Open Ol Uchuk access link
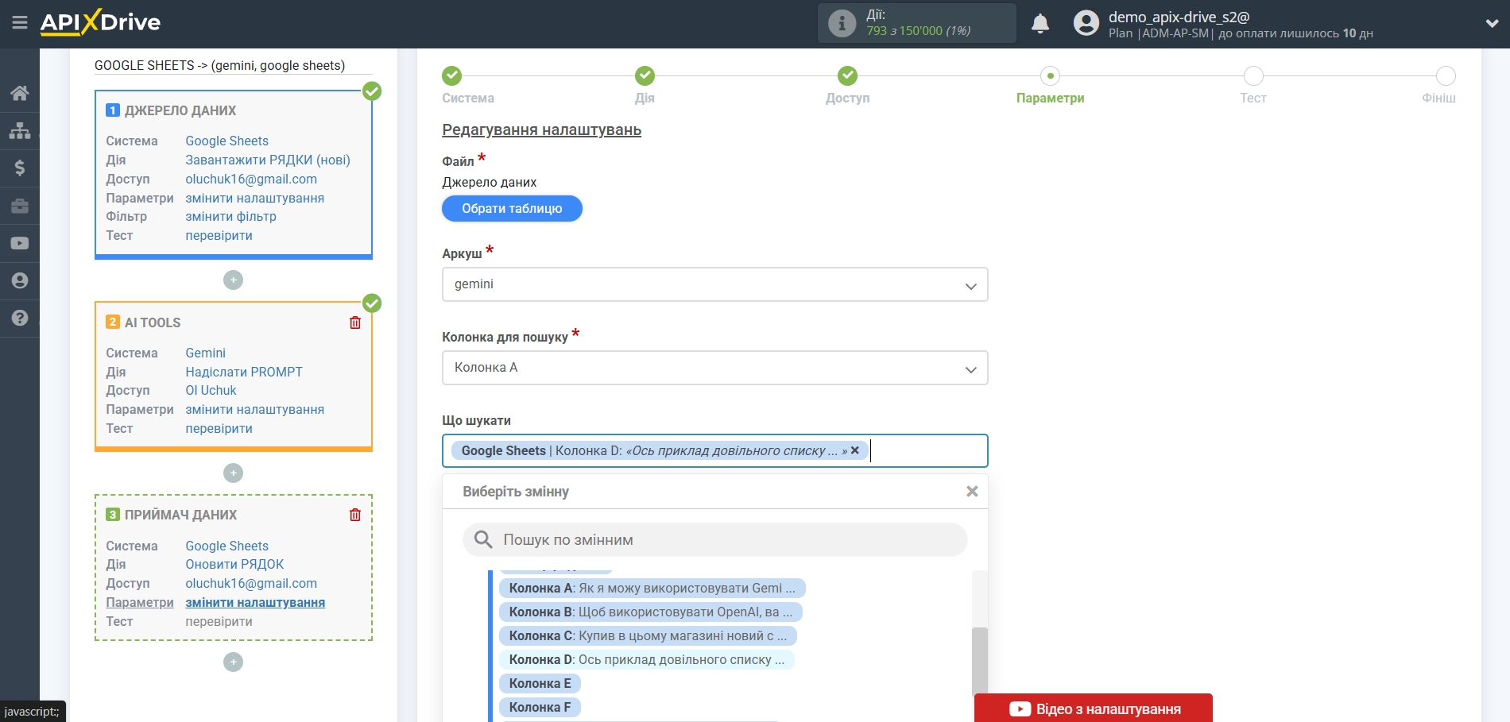Image resolution: width=1510 pixels, height=722 pixels. [211, 390]
